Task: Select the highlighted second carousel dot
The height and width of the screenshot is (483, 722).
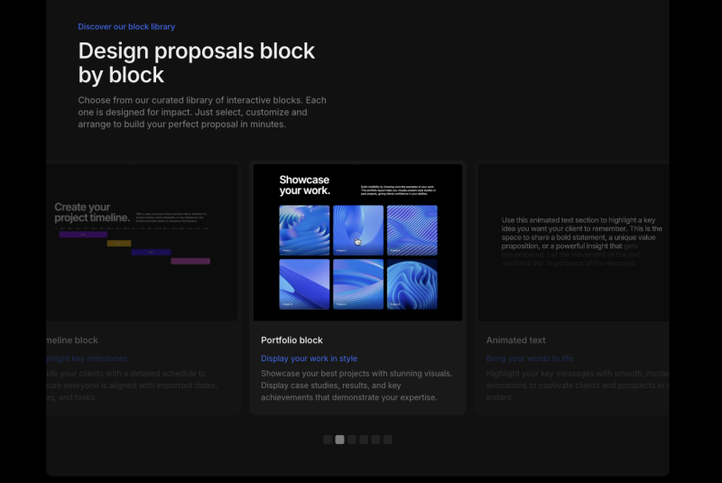Action: 339,440
